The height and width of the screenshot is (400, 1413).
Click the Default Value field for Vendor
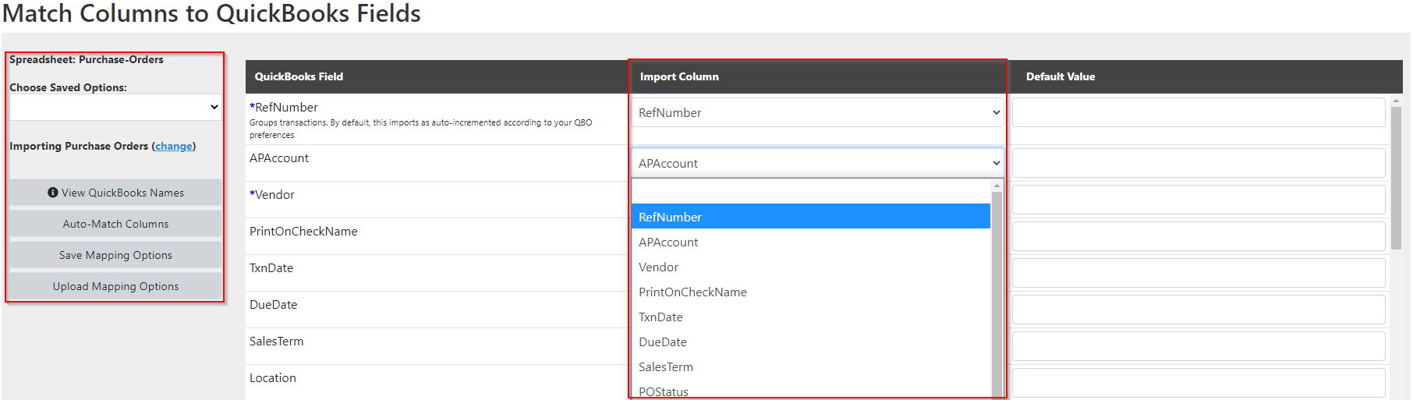coord(1199,200)
